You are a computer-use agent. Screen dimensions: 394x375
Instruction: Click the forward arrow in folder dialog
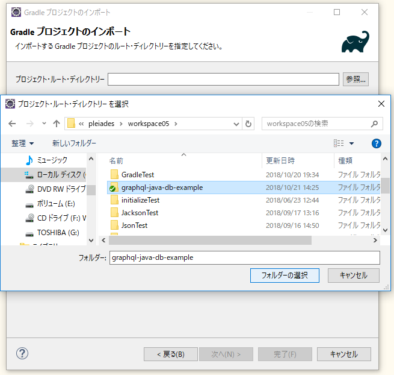30,124
